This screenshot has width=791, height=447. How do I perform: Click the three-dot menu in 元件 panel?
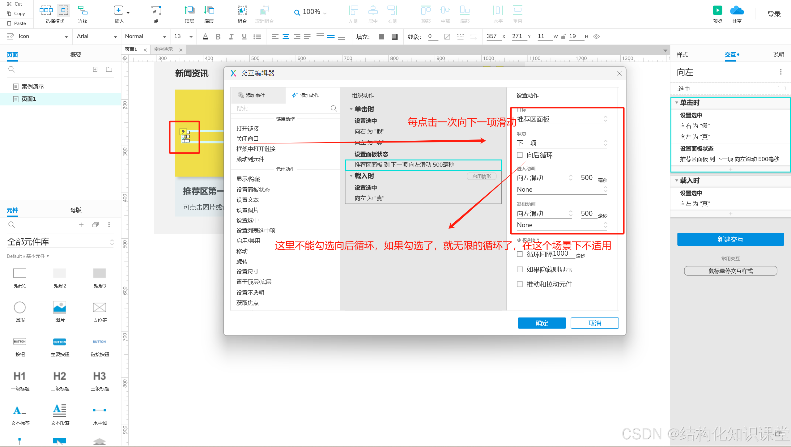[x=109, y=225]
